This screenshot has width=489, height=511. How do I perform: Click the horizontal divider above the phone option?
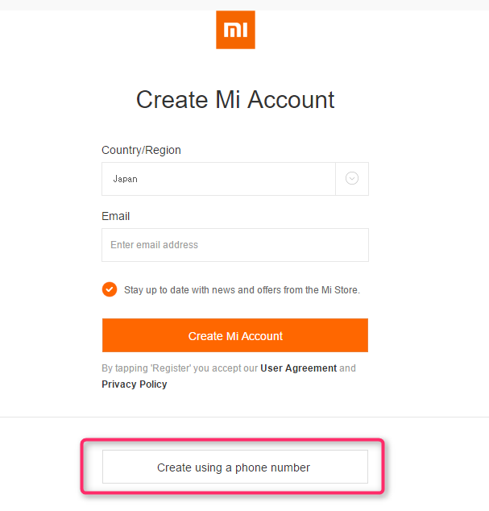(244, 417)
